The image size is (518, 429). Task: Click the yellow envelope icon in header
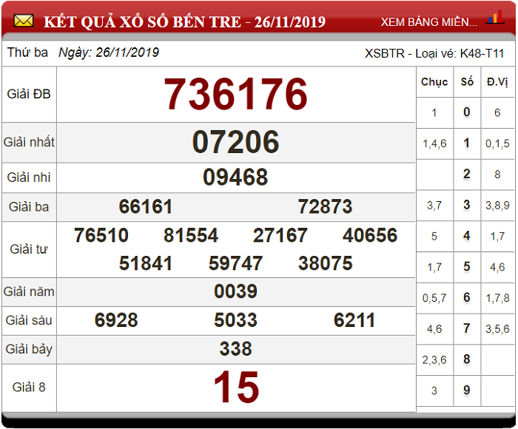pos(24,21)
